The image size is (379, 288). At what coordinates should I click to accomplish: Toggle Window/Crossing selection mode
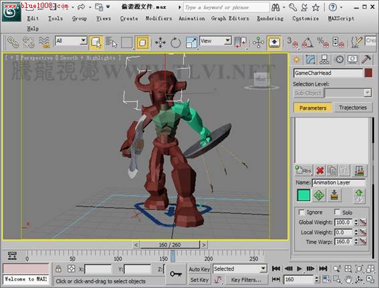tap(142, 43)
